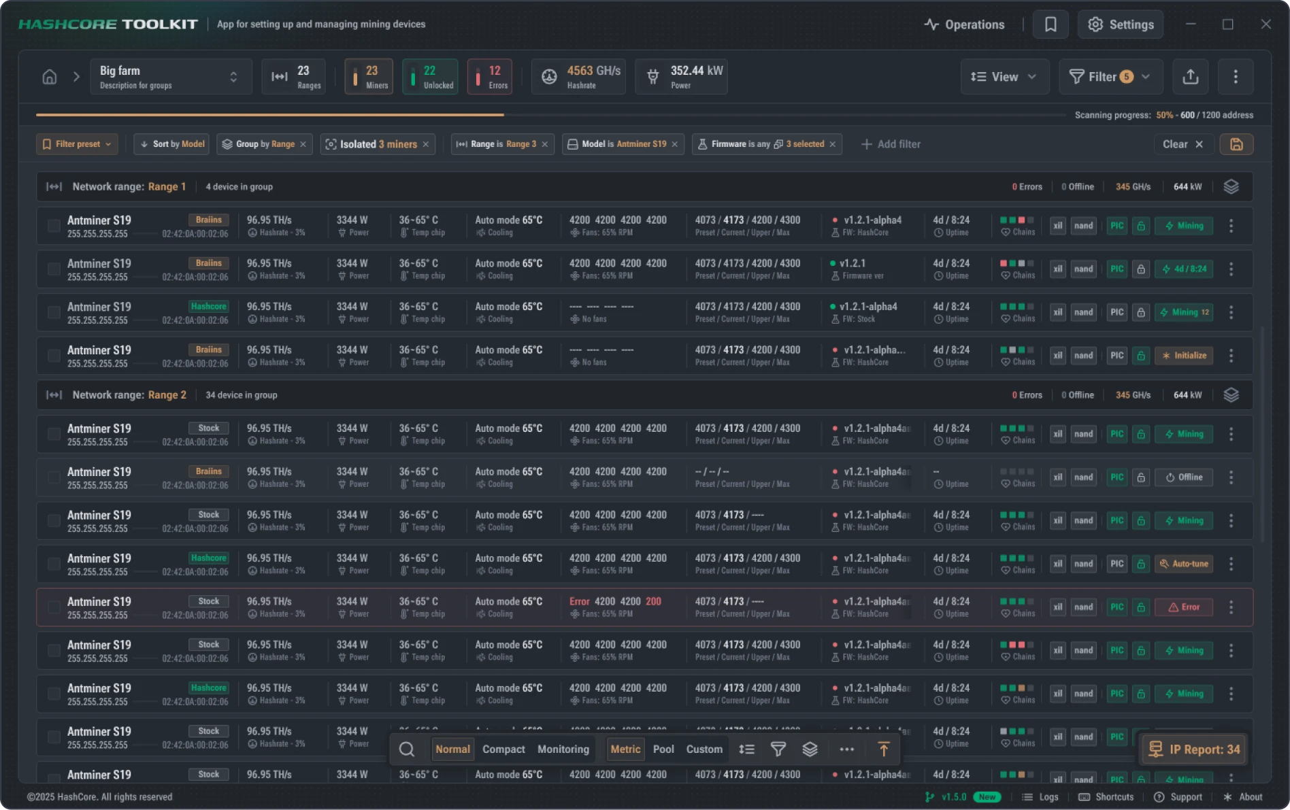Switch to Compact view mode
Viewport: 1290px width, 810px height.
click(x=503, y=749)
